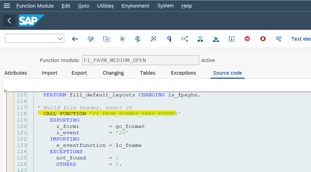The image size is (311, 172).
Task: Click the Where-used list icon
Action: pos(185,39)
